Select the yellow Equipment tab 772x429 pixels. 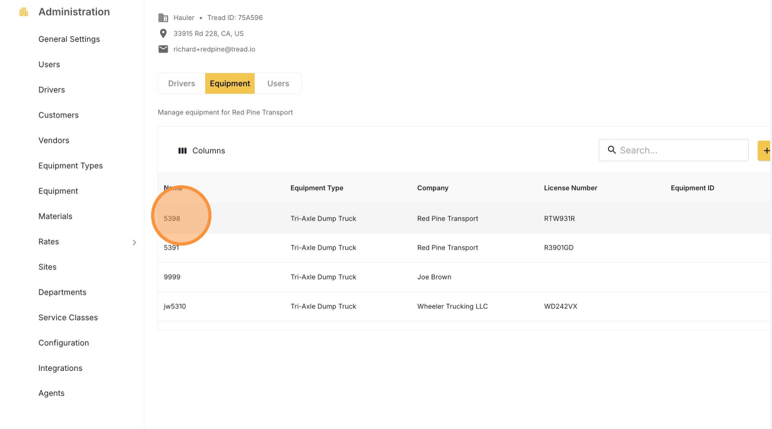tap(230, 83)
